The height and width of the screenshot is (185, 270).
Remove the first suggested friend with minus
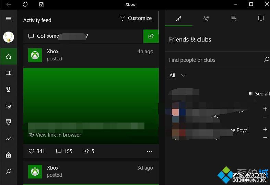(x=265, y=117)
